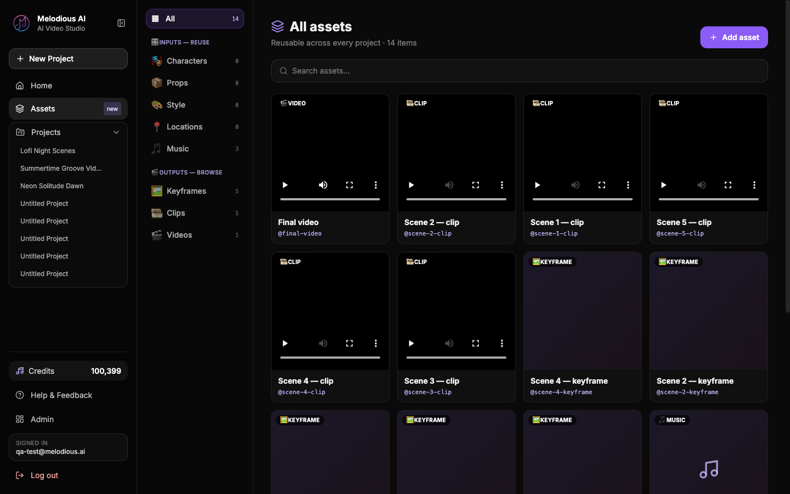
Task: Start a New Project
Action: (68, 59)
